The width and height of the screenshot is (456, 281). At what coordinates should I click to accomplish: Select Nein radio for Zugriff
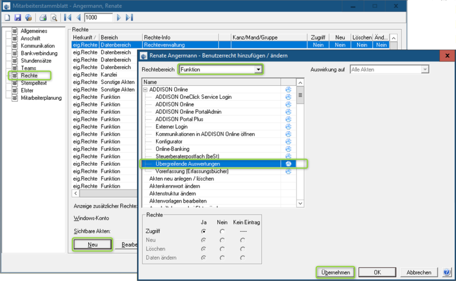(222, 231)
